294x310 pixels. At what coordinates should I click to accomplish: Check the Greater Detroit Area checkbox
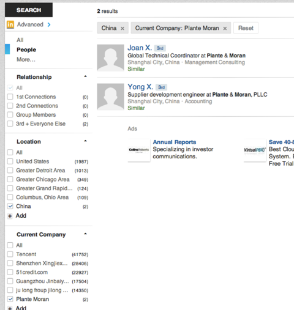tap(10, 170)
